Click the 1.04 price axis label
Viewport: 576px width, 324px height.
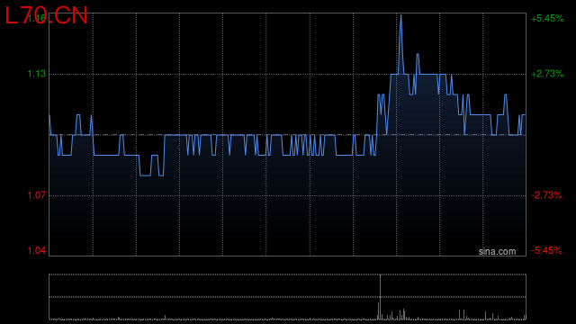point(37,250)
